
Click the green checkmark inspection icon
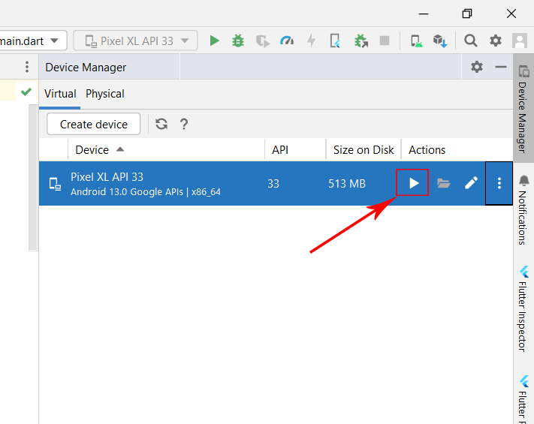pyautogui.click(x=26, y=92)
